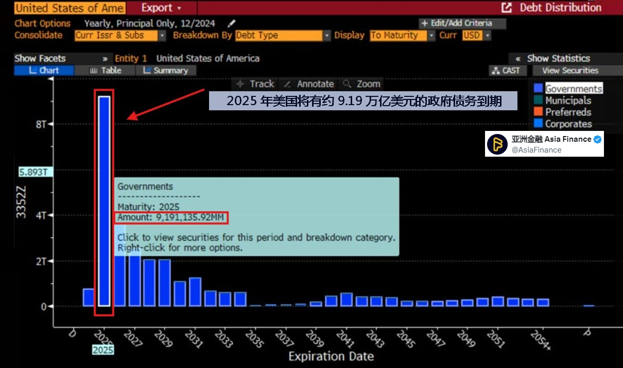
Task: Expand Show Facets panel
Action: click(61, 58)
